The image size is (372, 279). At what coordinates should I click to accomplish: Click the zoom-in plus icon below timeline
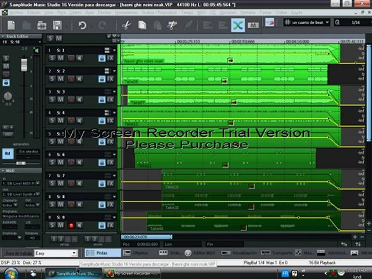[355, 237]
